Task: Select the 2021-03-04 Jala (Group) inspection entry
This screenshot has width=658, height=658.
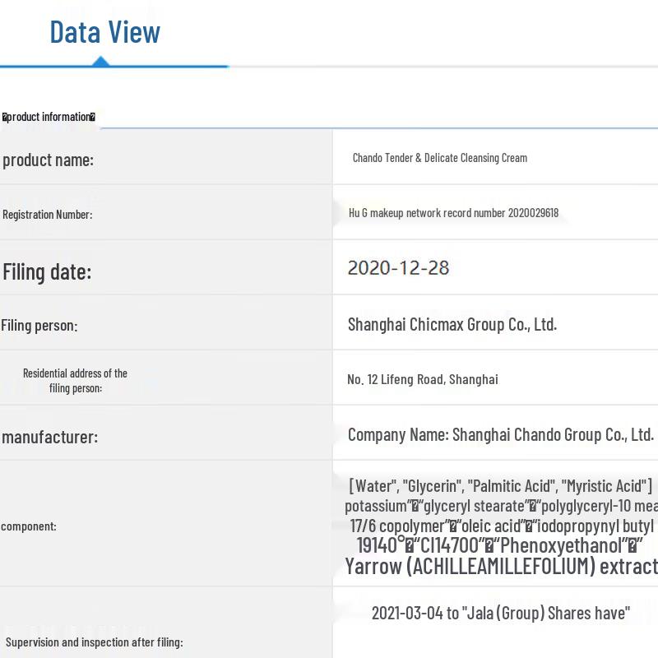Action: (500, 613)
